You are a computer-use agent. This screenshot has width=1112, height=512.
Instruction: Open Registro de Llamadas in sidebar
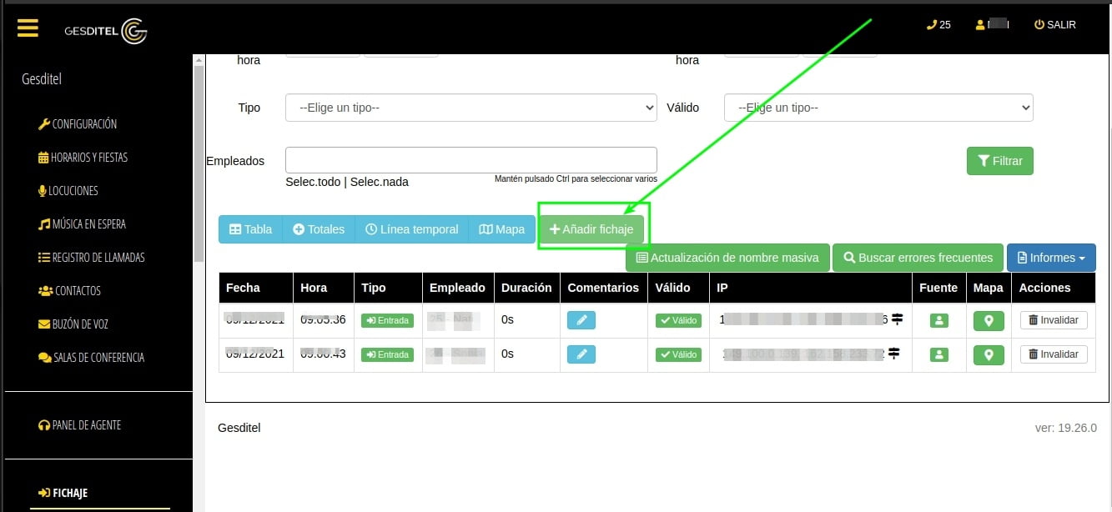click(x=91, y=258)
